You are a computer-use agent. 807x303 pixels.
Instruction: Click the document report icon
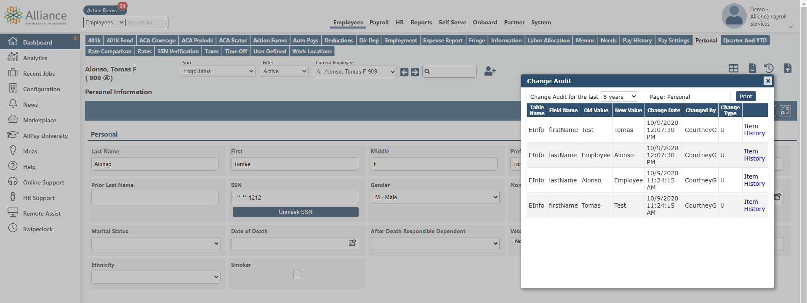pos(752,68)
